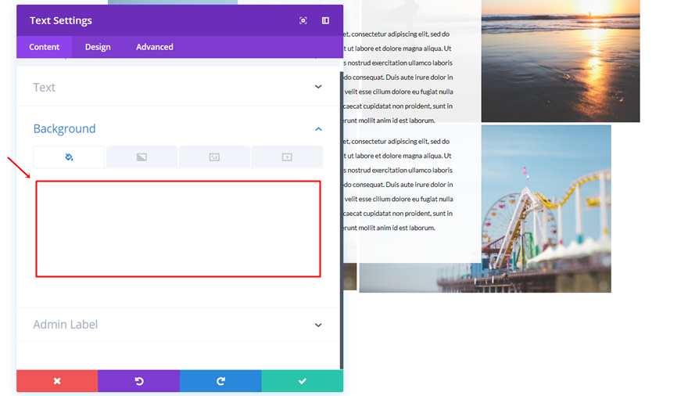Open the Advanced tab
Screen dimensions: 688x396
point(155,47)
